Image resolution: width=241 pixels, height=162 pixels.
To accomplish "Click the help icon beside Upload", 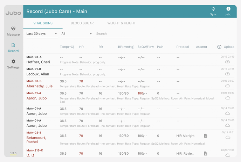I will [219, 47].
